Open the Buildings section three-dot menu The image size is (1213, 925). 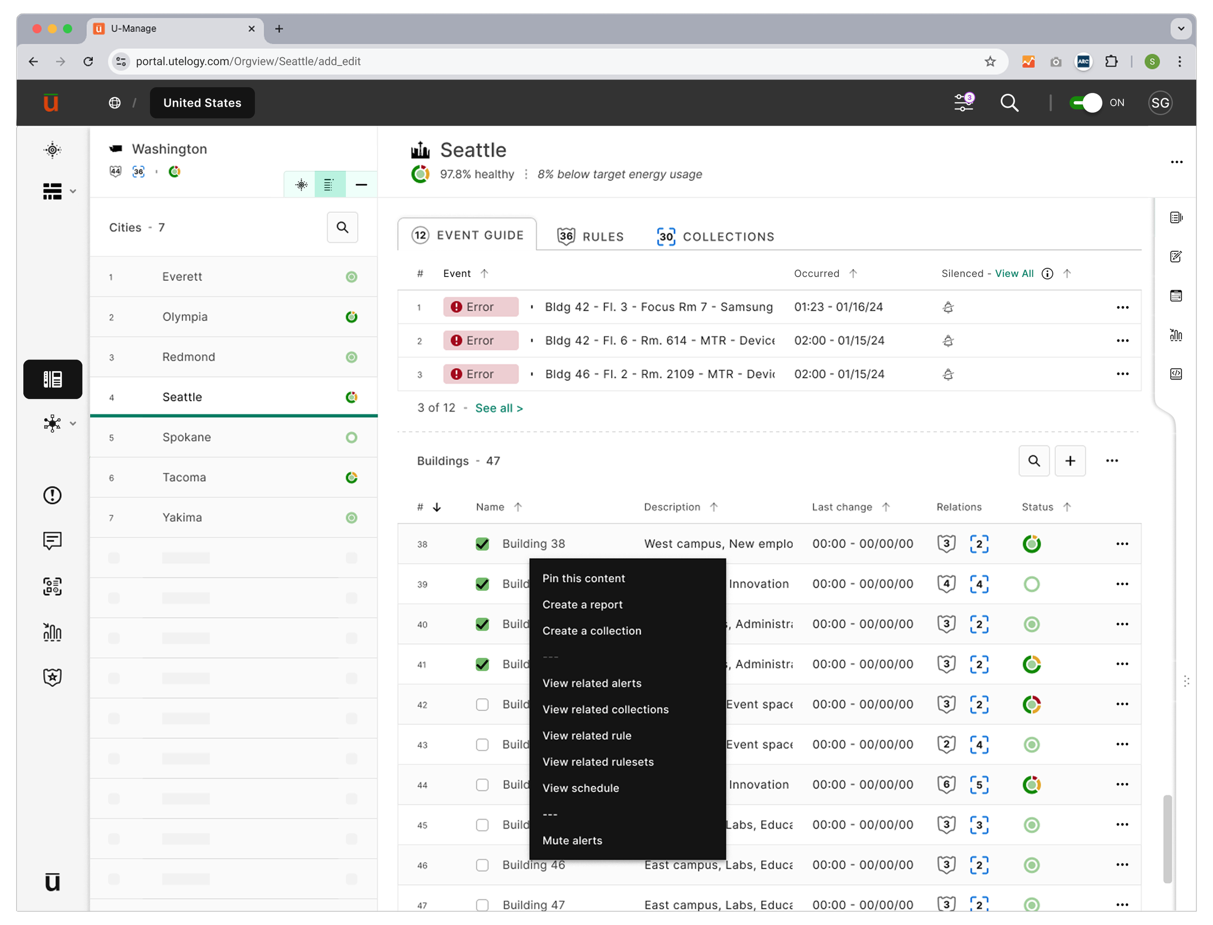tap(1112, 461)
